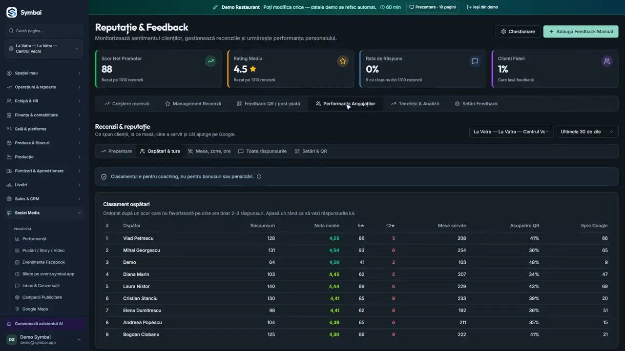Open the Feedback QR / post-plată tab
The height and width of the screenshot is (351, 625).
tap(268, 104)
